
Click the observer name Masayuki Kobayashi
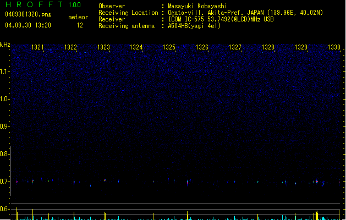[197, 6]
